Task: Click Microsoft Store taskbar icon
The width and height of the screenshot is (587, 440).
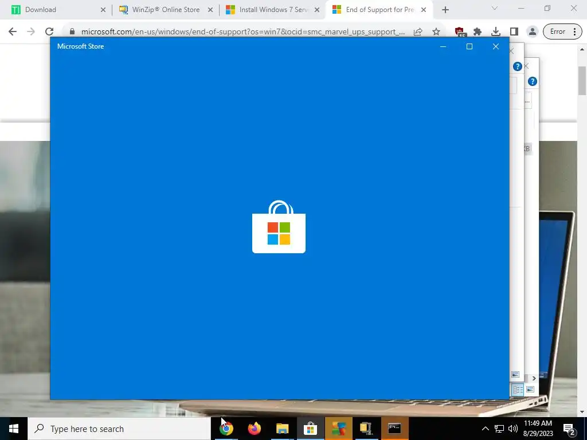Action: 310,429
